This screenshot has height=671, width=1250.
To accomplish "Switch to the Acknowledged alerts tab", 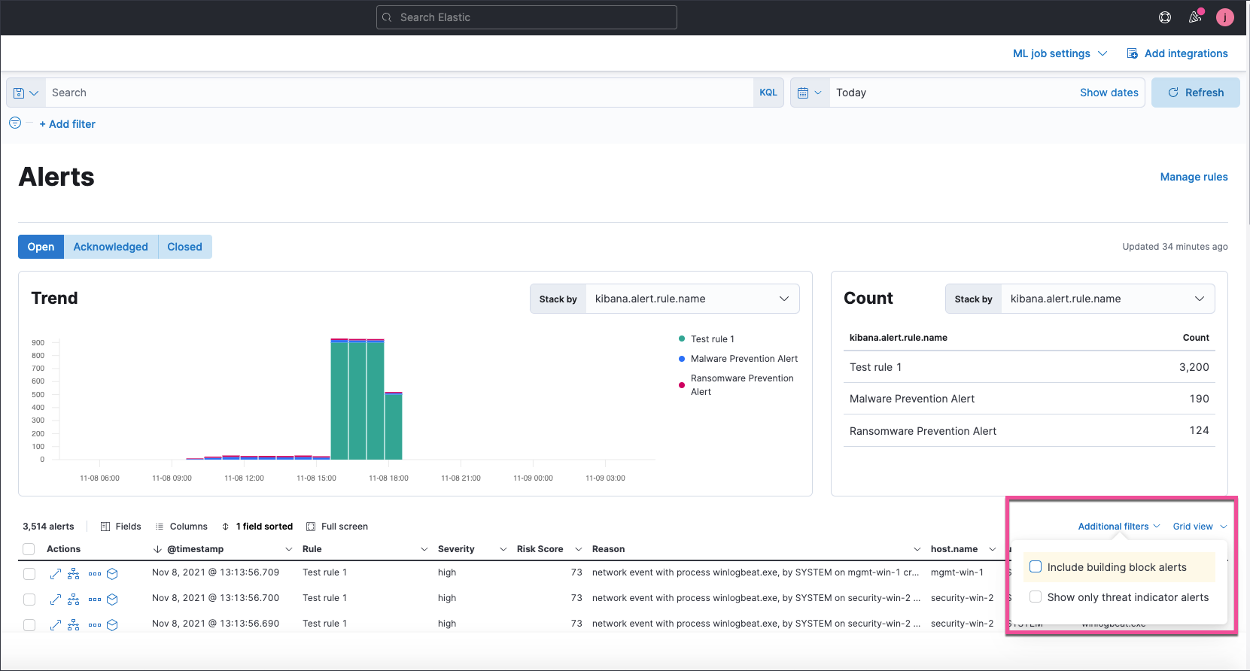I will point(111,247).
